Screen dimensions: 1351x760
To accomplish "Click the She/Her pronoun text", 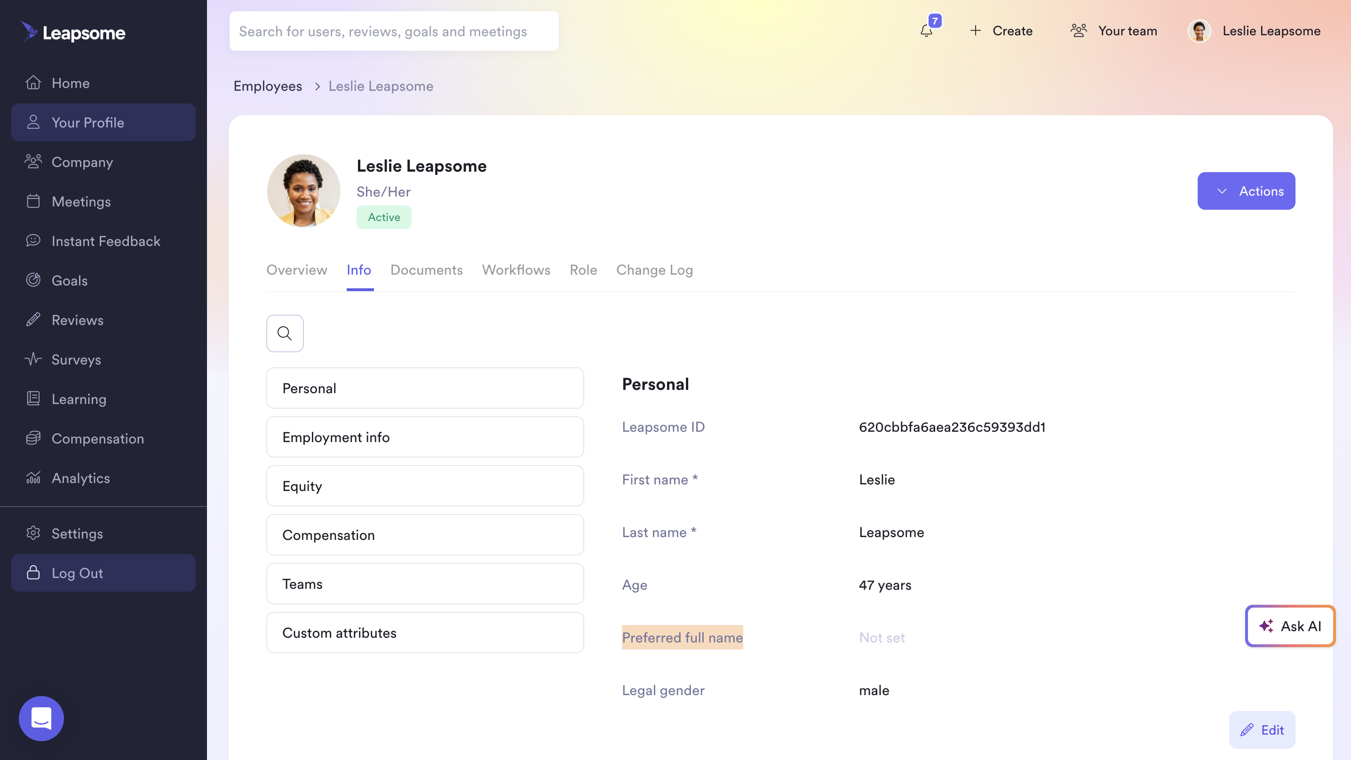I will coord(383,192).
